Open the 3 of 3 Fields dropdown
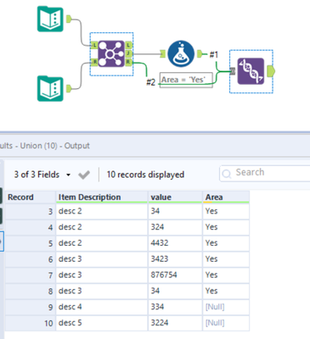Image resolution: width=310 pixels, height=339 pixels. point(42,175)
